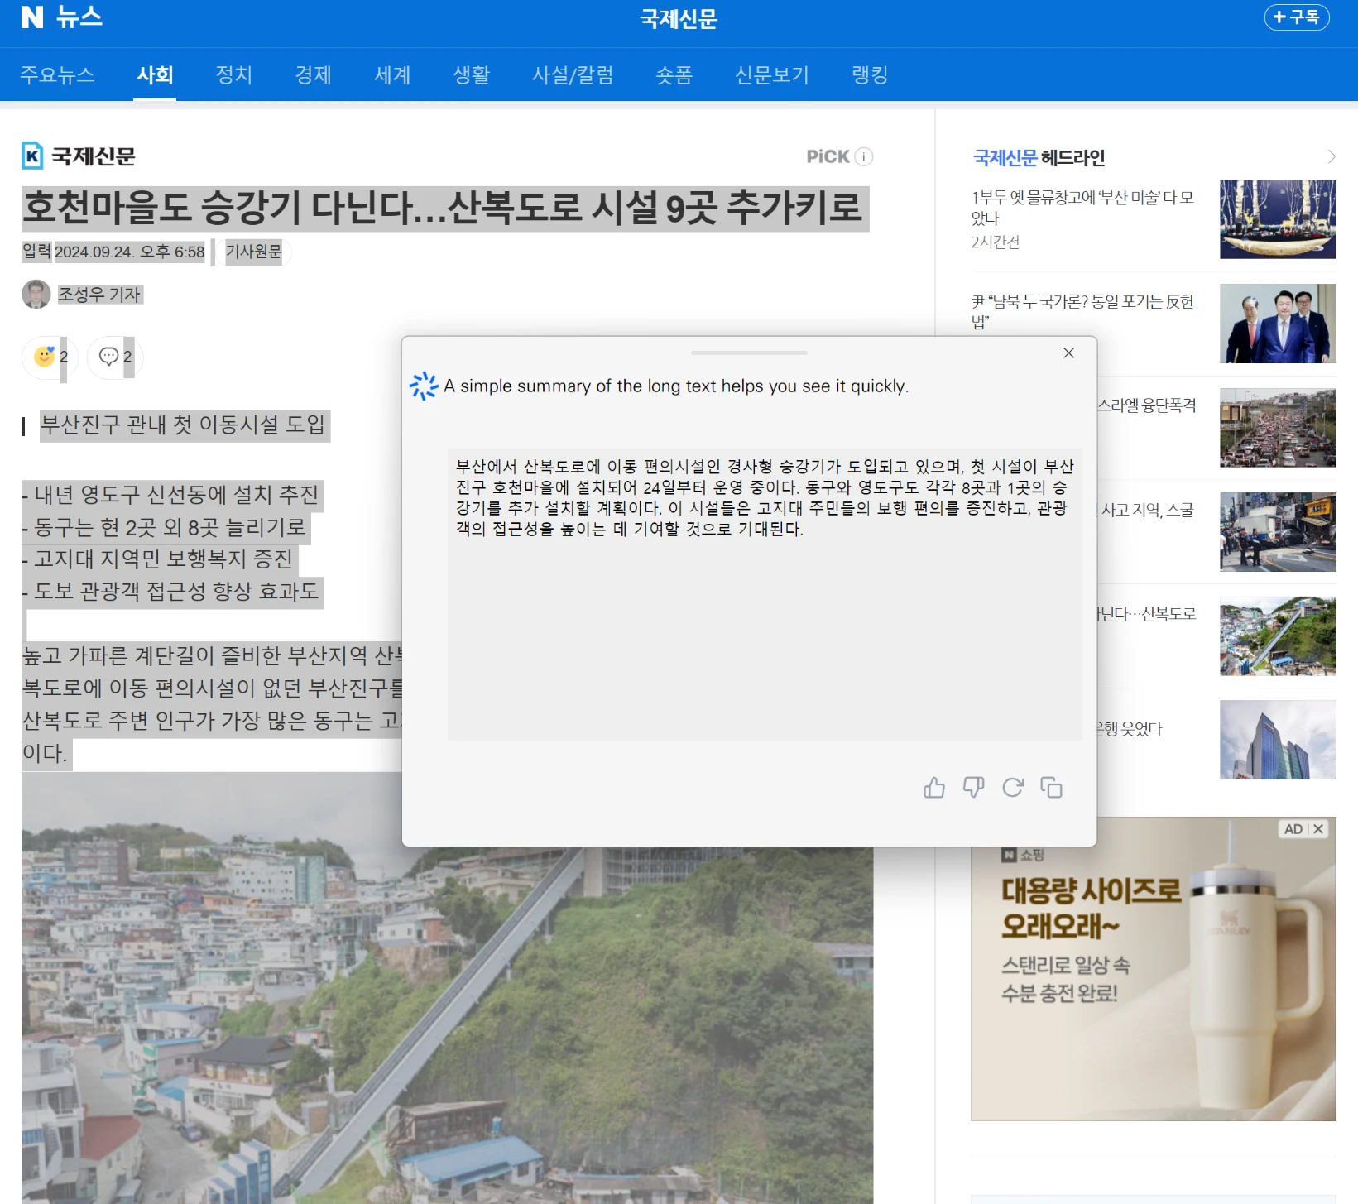Click subheading 부산진구 관내 첫 이동시설 도입
Image resolution: width=1358 pixels, height=1204 pixels.
[184, 425]
